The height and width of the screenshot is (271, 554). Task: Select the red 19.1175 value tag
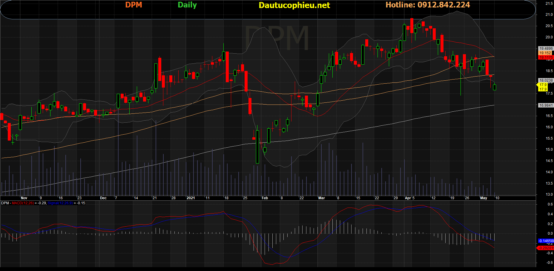click(546, 57)
